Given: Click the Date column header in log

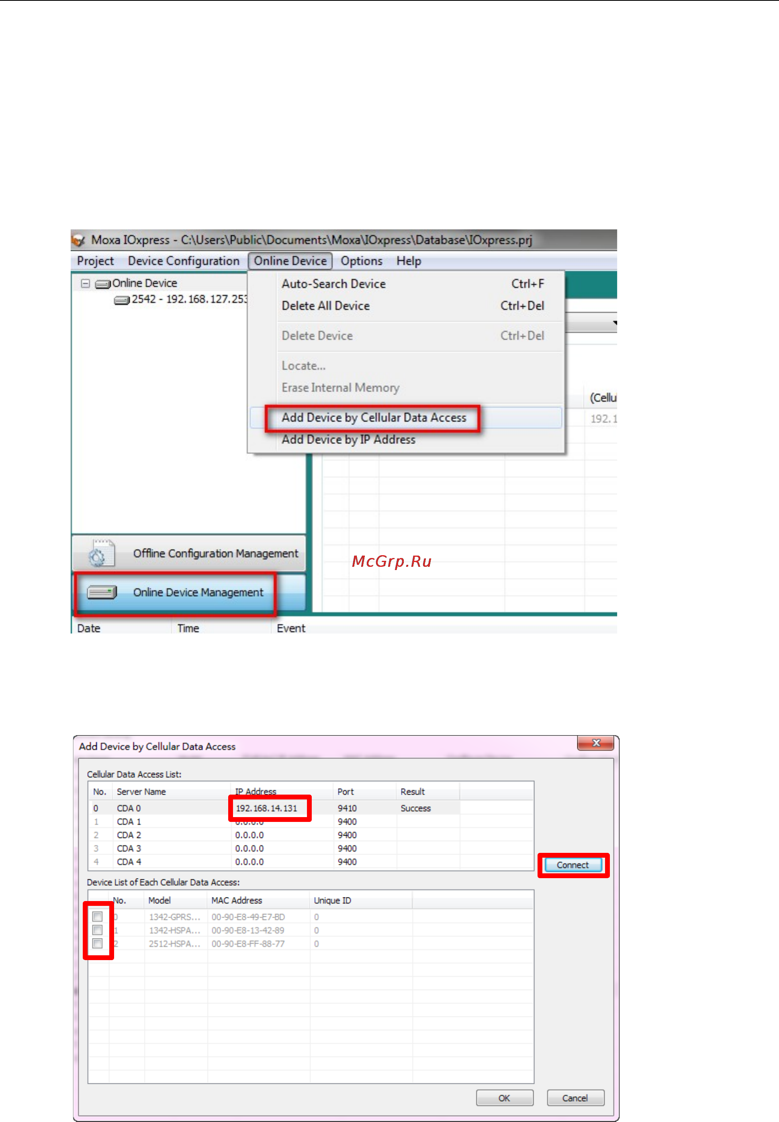Looking at the screenshot, I should coord(88,628).
